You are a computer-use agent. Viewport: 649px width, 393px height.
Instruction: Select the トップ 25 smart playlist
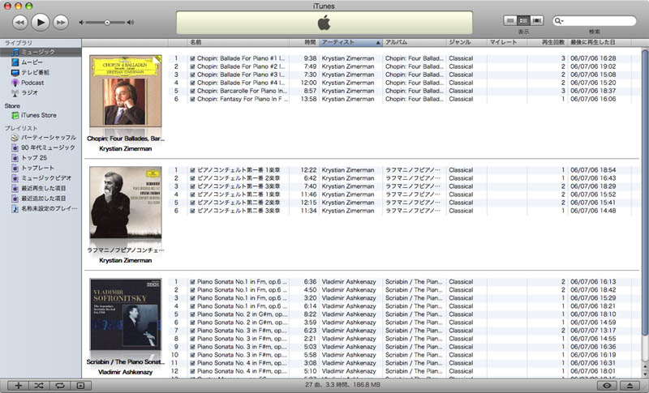(33, 157)
